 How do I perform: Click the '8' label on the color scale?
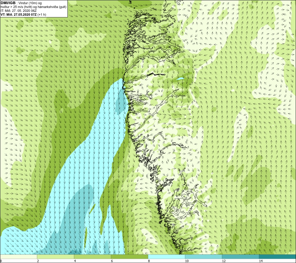149,261
